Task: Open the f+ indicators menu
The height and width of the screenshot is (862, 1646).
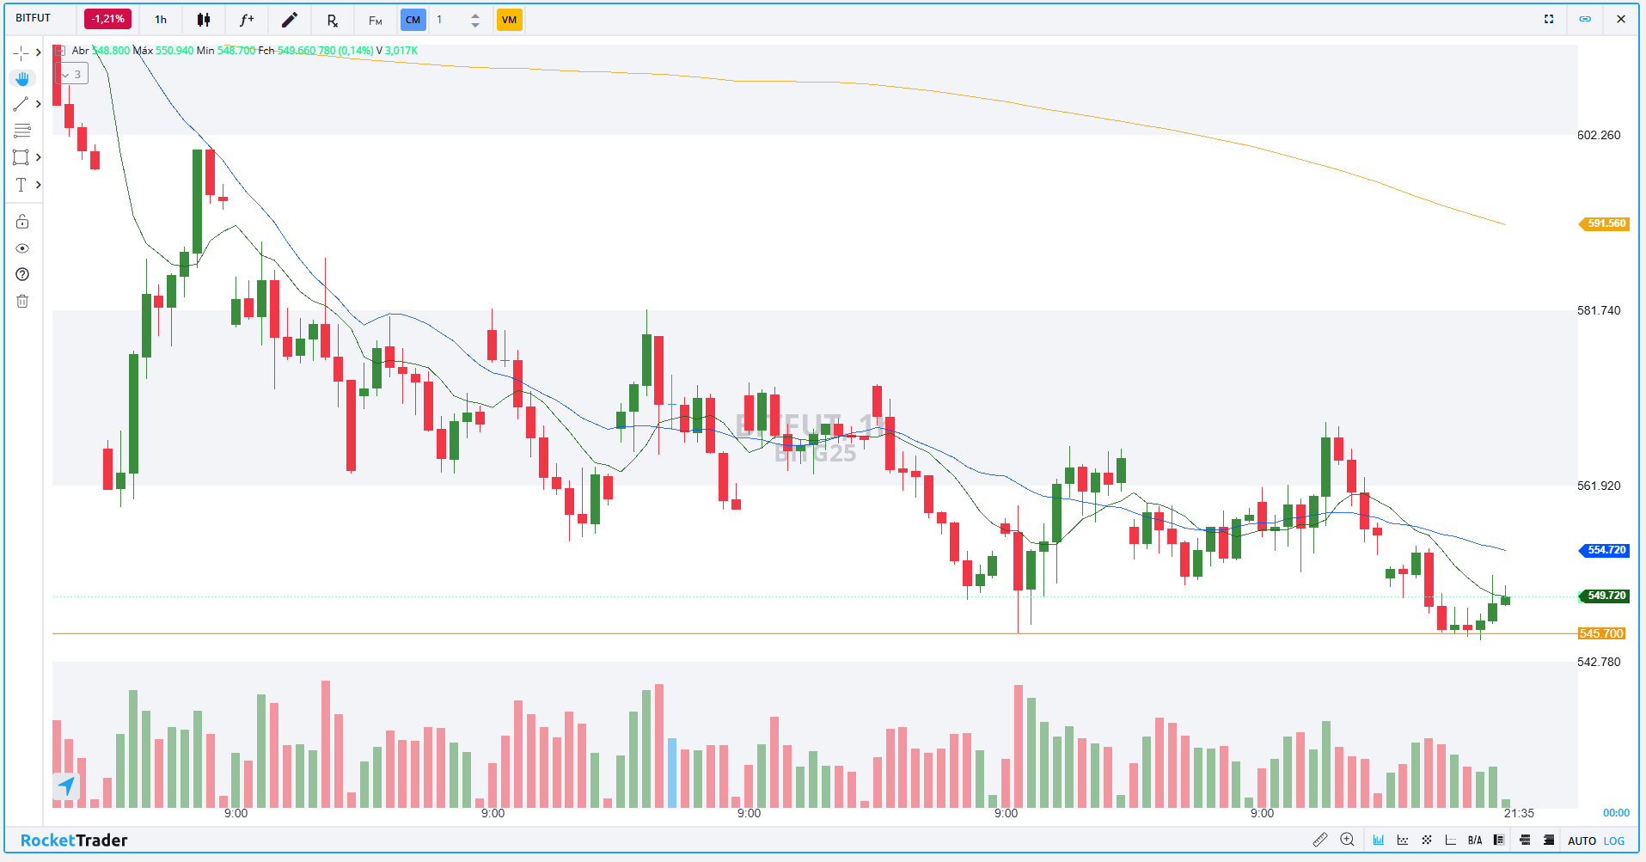Action: coord(247,20)
